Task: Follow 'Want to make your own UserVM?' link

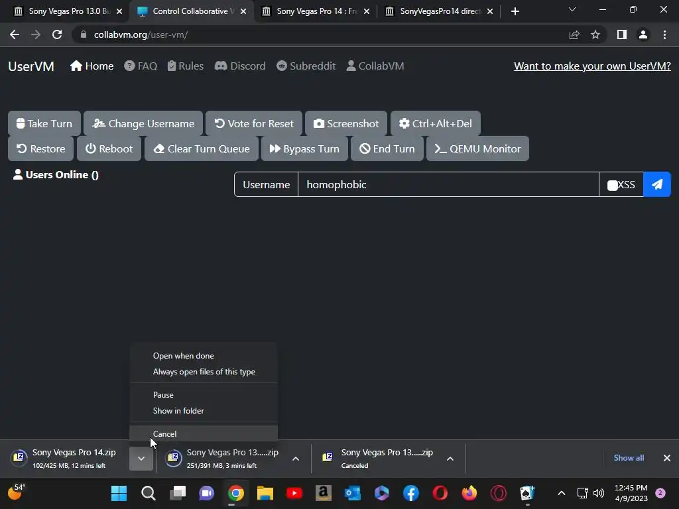Action: tap(592, 66)
